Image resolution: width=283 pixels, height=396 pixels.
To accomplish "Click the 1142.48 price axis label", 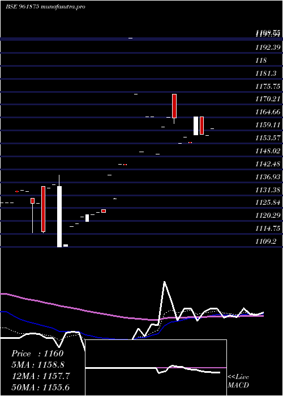I will click(x=268, y=164).
